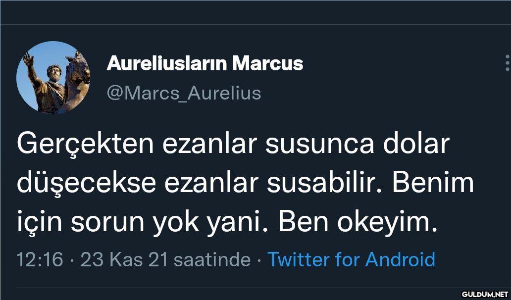Click the word dolar in the tweet
Screen dimensions: 511x300
tap(418, 147)
